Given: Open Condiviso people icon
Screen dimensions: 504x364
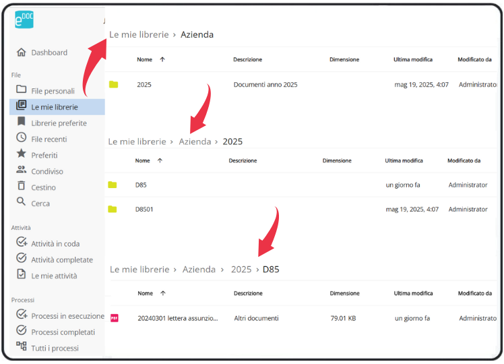Looking at the screenshot, I should pyautogui.click(x=22, y=171).
